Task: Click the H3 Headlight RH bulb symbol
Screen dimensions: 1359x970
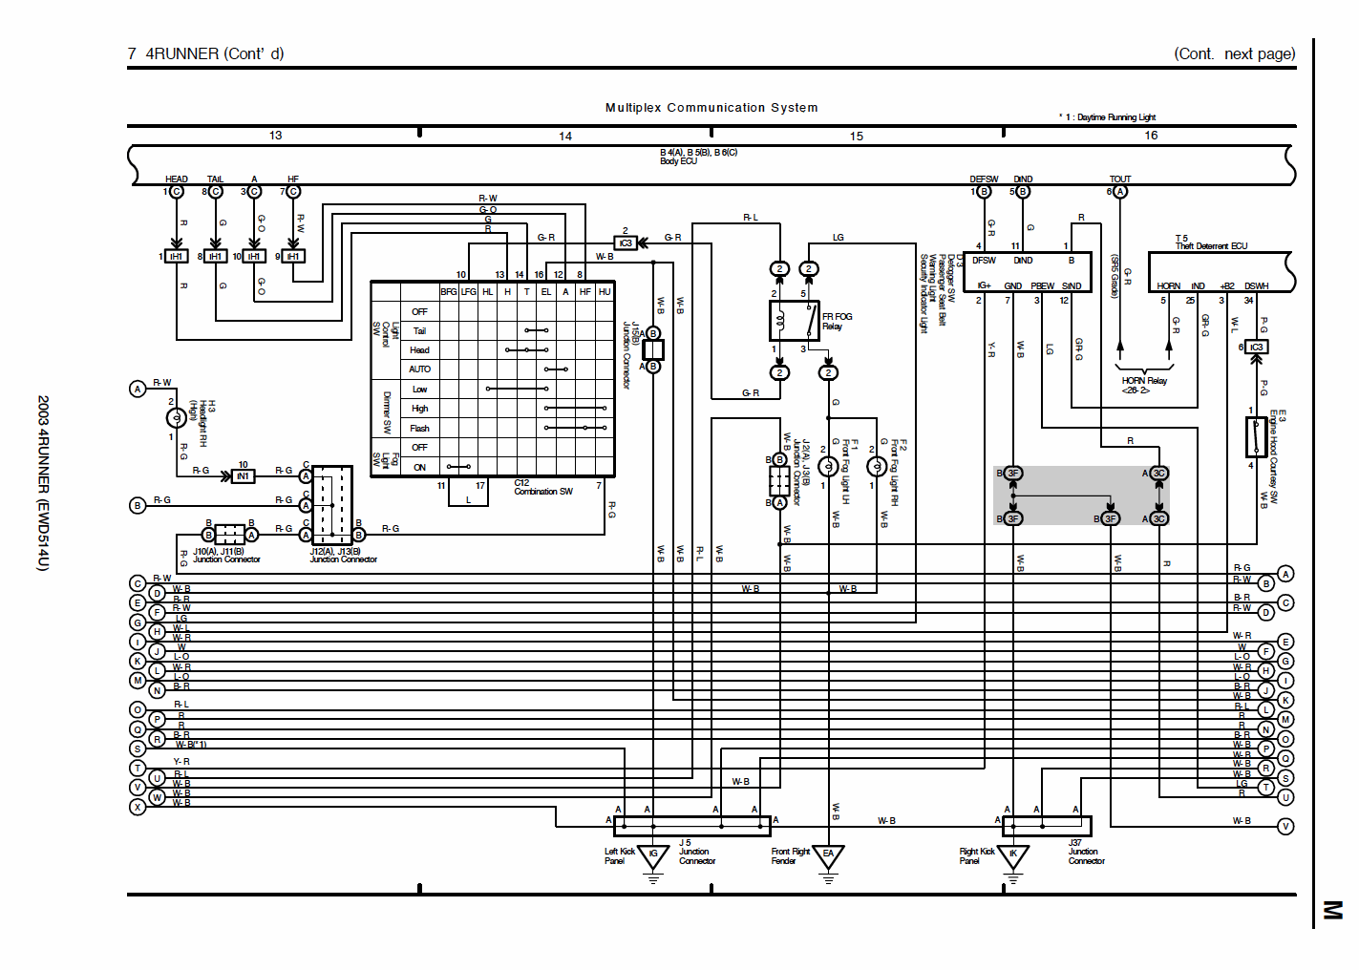Action: [176, 418]
